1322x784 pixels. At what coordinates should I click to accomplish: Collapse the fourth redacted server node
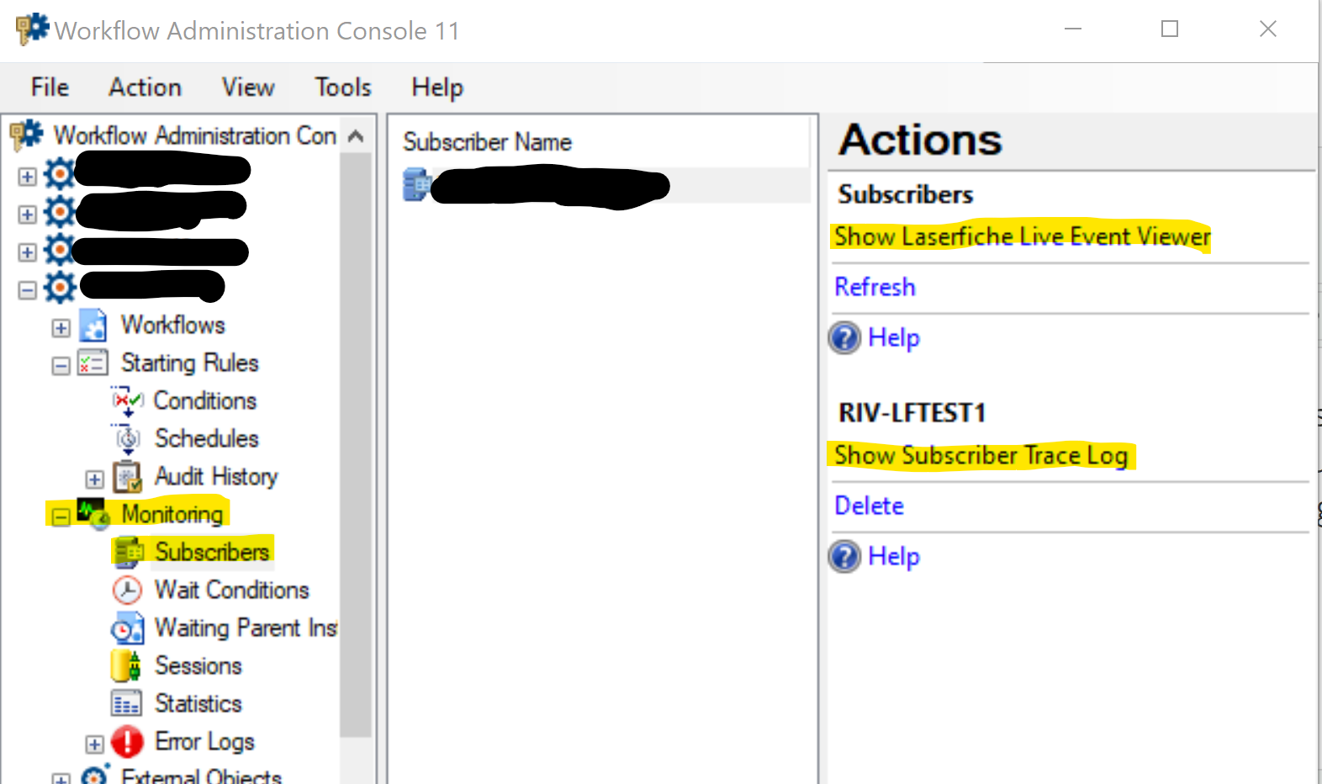[x=27, y=290]
